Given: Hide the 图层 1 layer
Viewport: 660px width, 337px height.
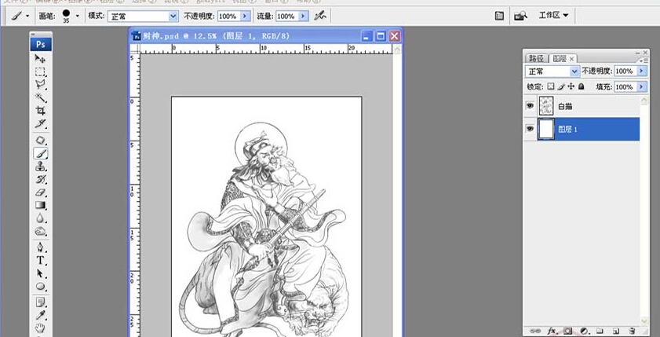Looking at the screenshot, I should click(530, 129).
